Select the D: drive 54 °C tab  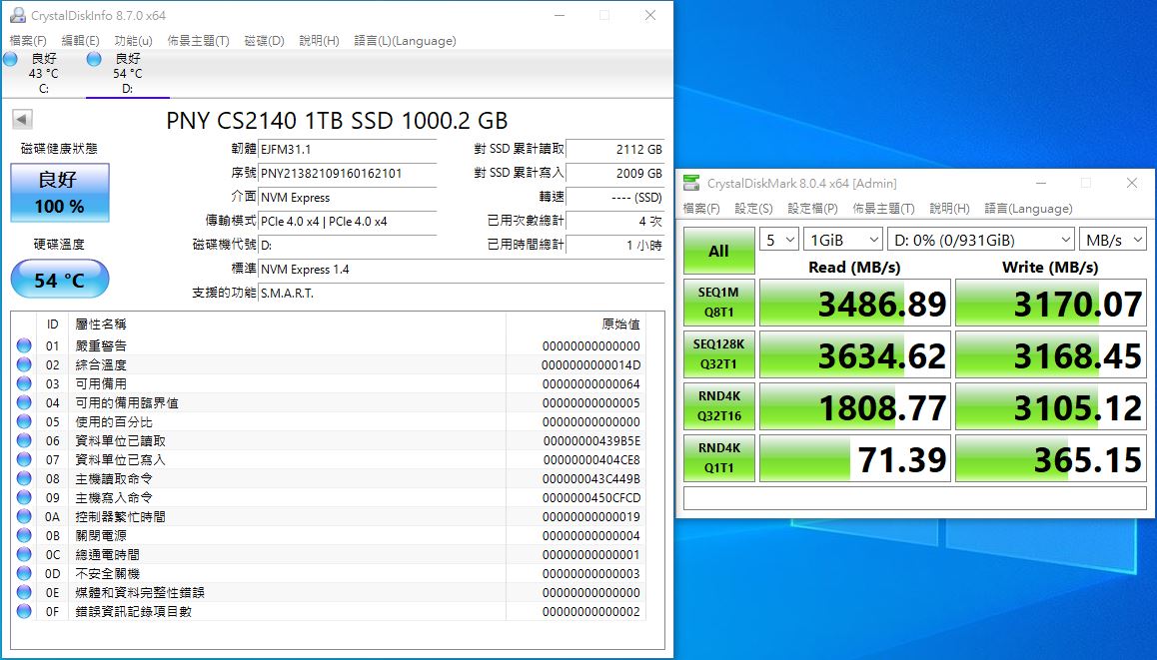[127, 73]
